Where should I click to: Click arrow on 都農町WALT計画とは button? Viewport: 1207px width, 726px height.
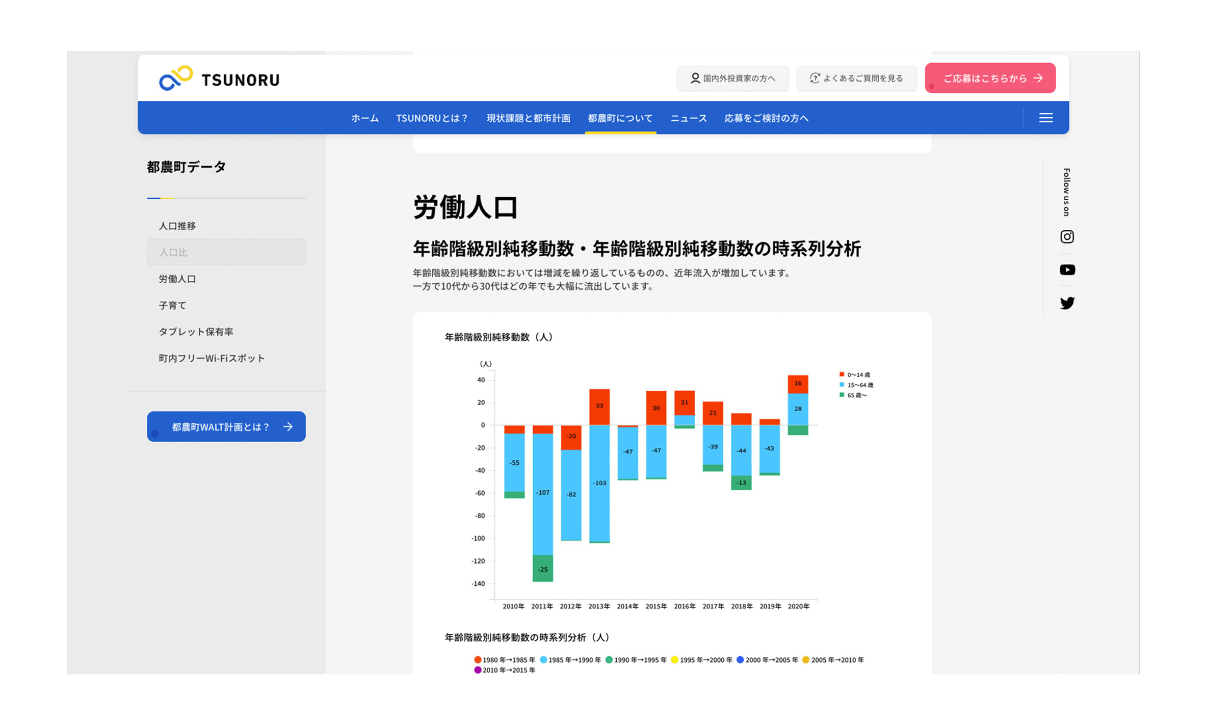[x=288, y=427]
